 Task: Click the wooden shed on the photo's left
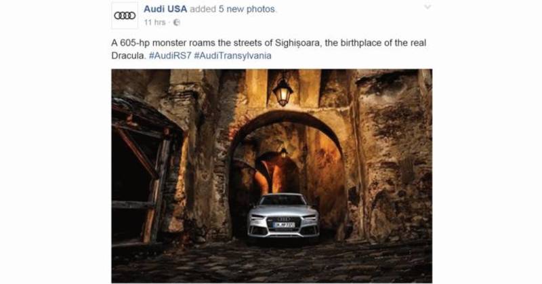point(146,171)
